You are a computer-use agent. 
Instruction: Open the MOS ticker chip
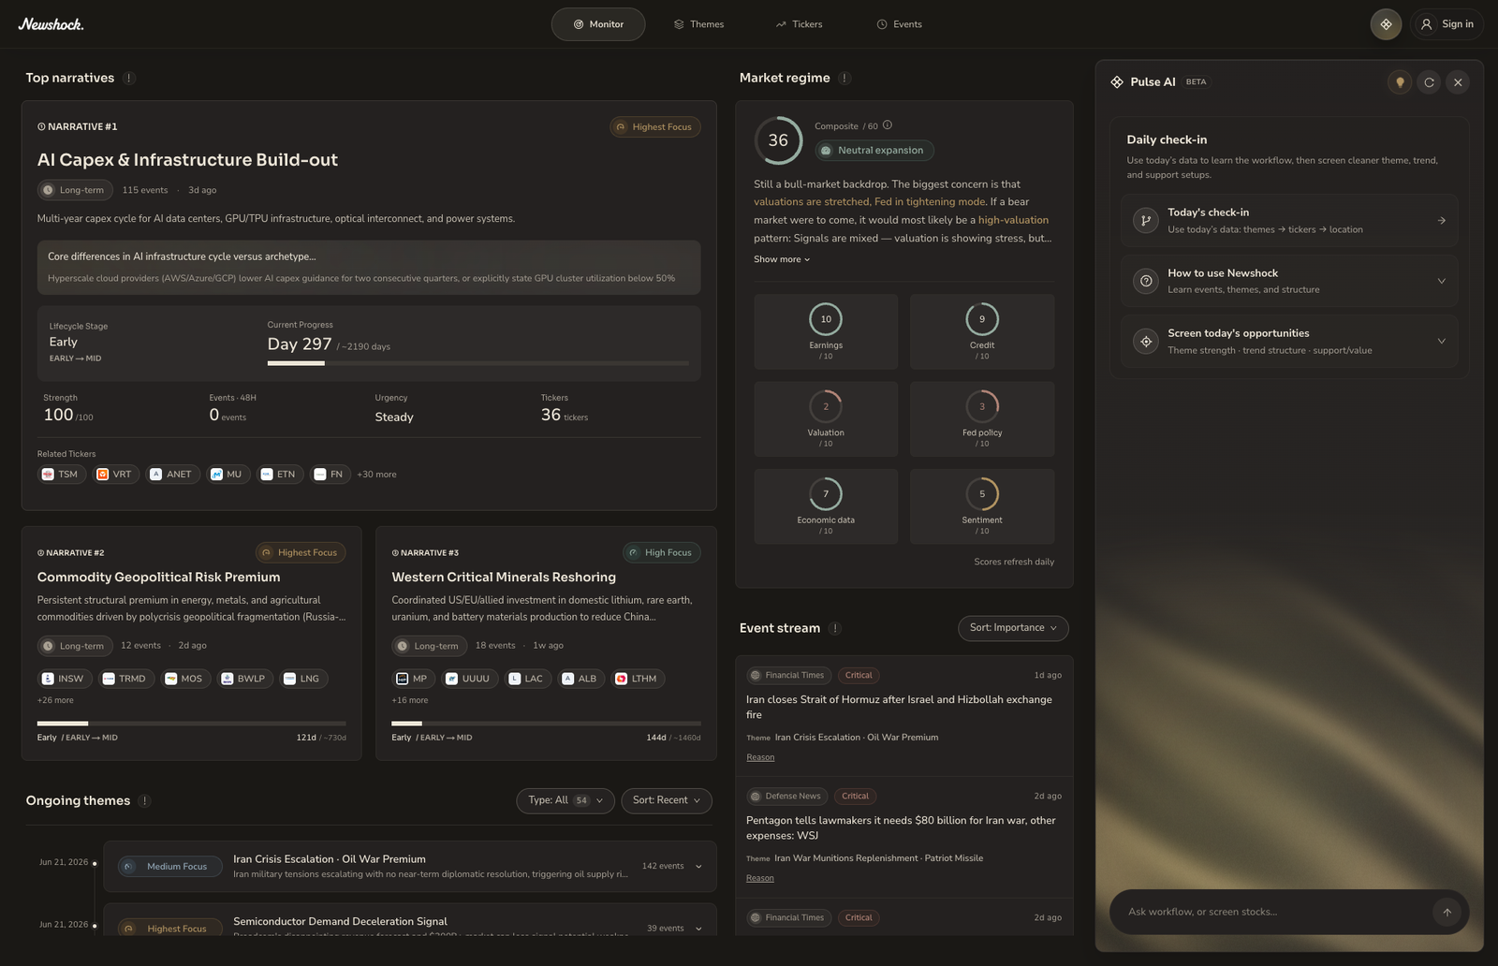185,679
